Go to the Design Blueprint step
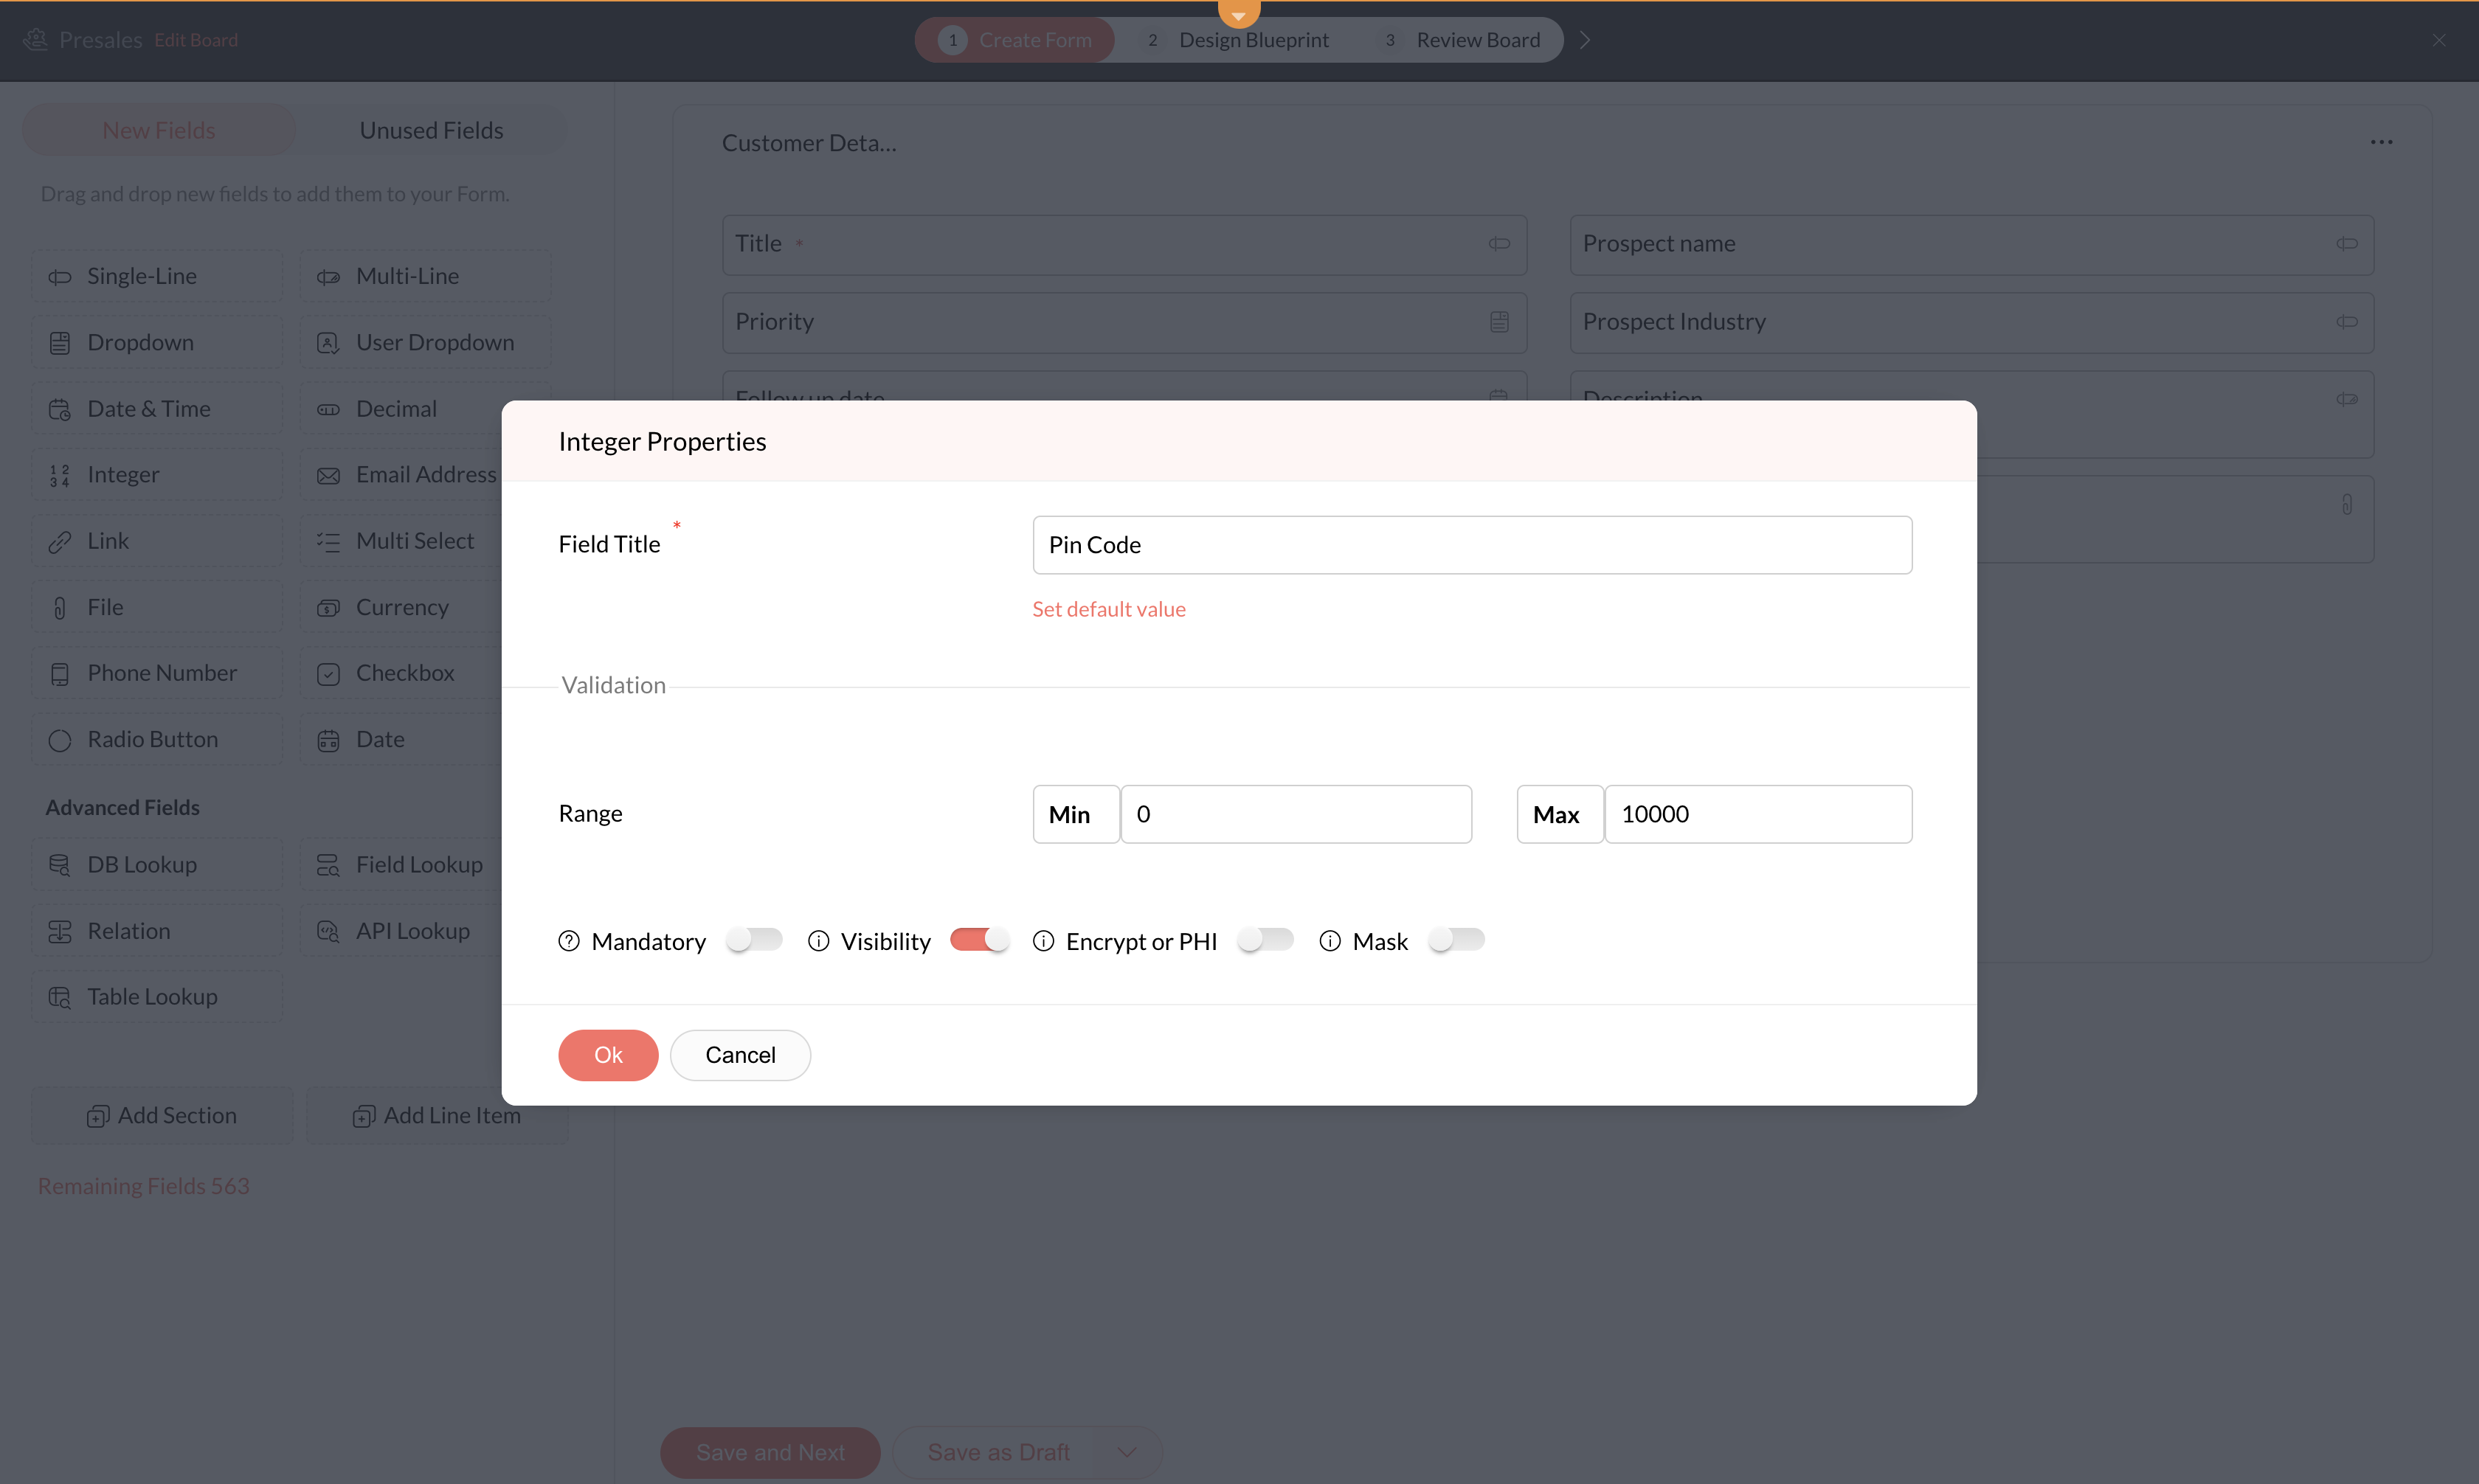This screenshot has width=2479, height=1484. click(x=1253, y=40)
